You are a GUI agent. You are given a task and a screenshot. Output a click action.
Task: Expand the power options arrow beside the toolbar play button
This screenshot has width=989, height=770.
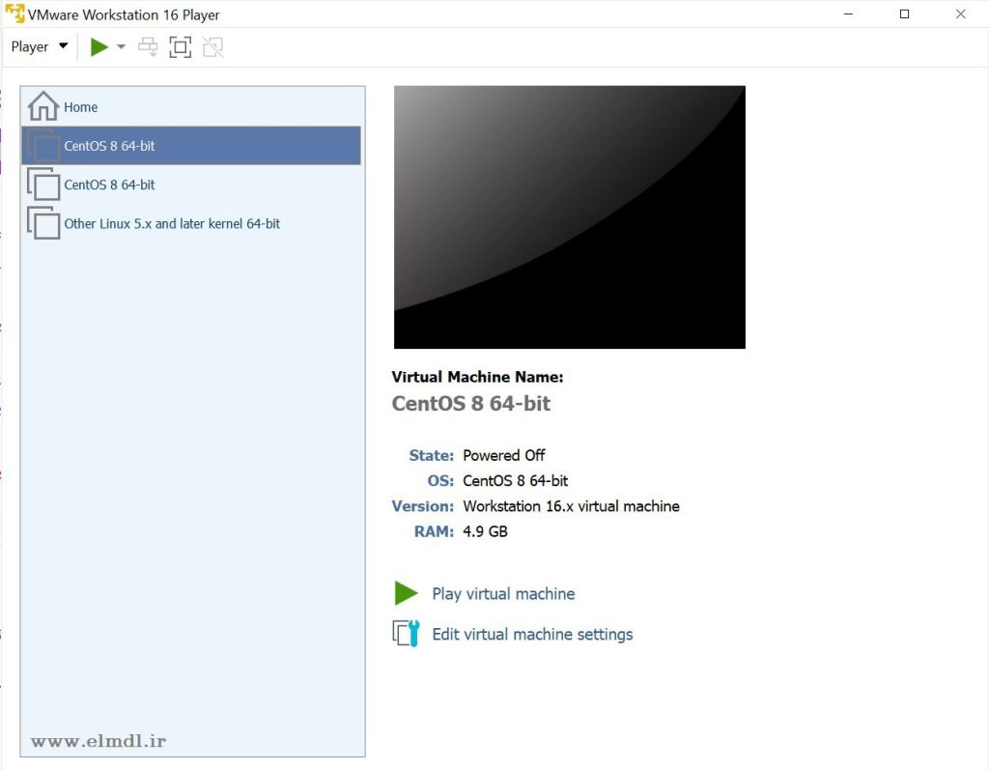tap(122, 46)
